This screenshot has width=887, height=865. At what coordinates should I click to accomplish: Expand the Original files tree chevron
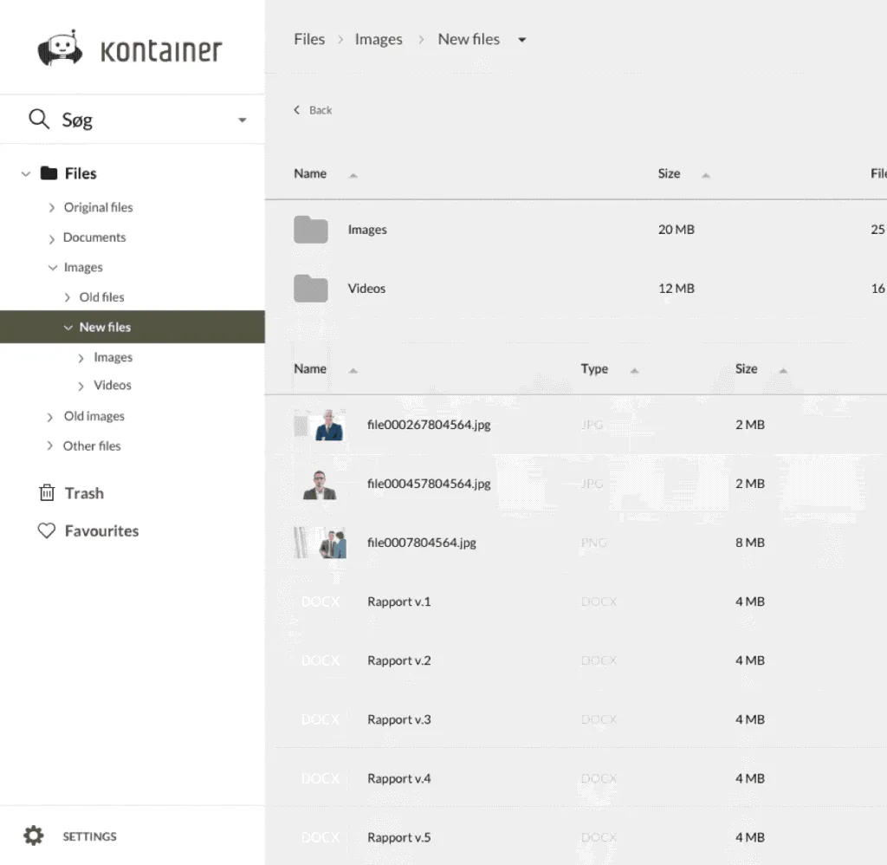(51, 208)
